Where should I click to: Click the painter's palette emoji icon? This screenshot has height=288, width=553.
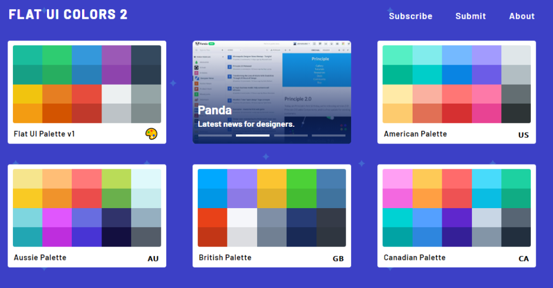[x=151, y=134]
